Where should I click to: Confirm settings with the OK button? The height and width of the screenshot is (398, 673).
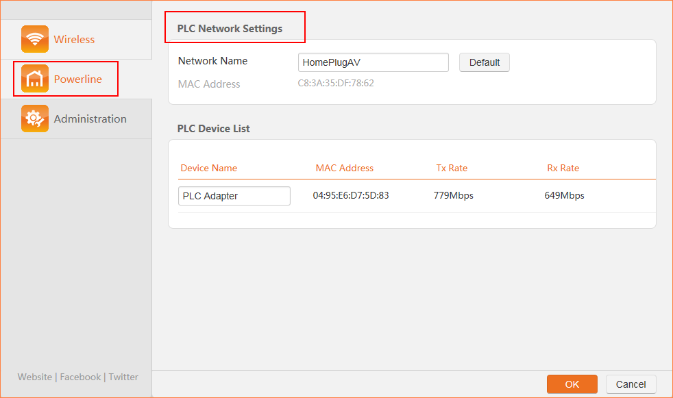pyautogui.click(x=572, y=384)
